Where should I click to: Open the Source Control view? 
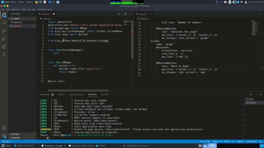tap(4, 31)
